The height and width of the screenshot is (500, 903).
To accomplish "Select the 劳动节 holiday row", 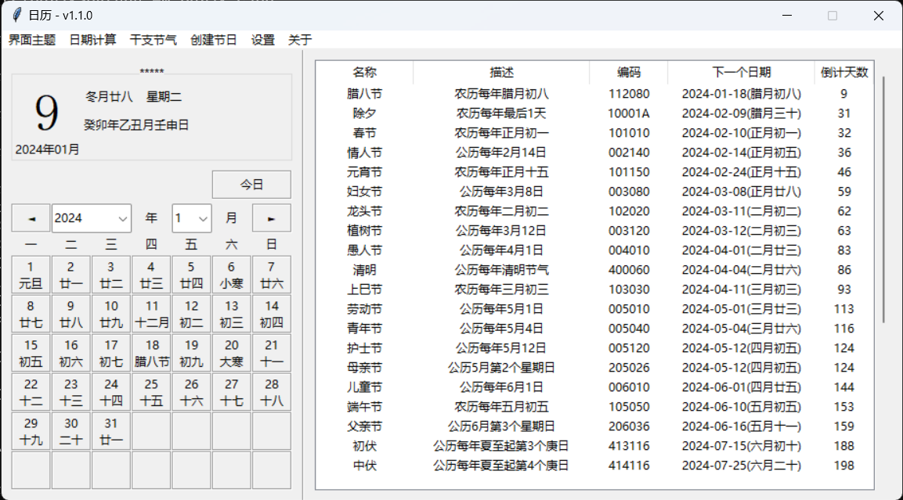I will [x=595, y=309].
